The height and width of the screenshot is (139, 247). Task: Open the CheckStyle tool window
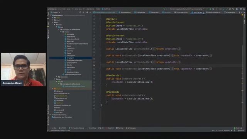click(x=91, y=128)
